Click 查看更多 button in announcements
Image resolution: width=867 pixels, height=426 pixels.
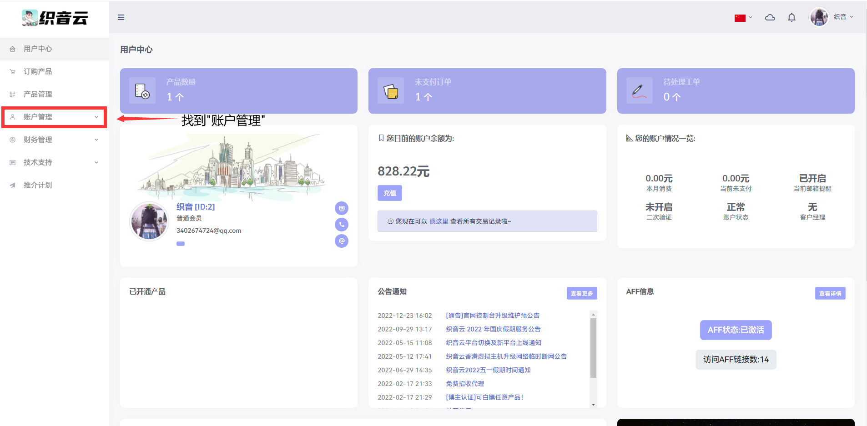coord(581,294)
